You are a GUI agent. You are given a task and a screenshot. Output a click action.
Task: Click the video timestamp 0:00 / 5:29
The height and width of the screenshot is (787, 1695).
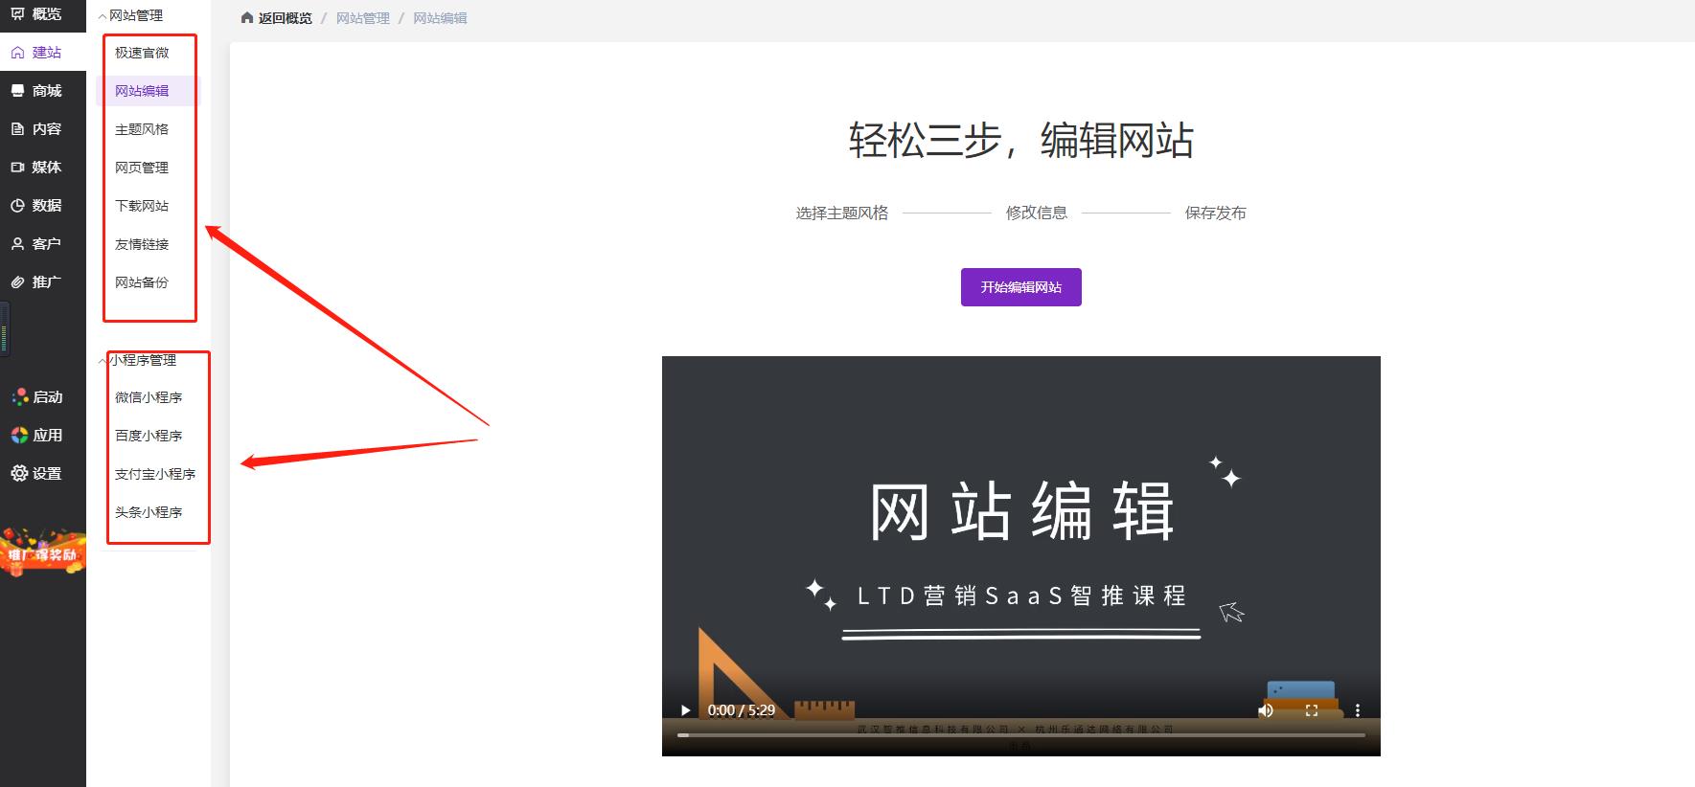[742, 710]
